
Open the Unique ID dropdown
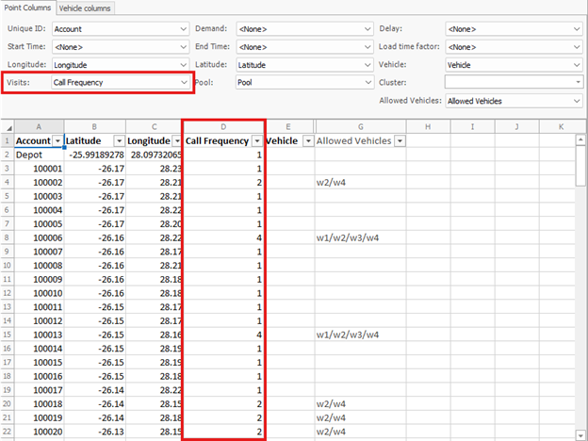[182, 28]
